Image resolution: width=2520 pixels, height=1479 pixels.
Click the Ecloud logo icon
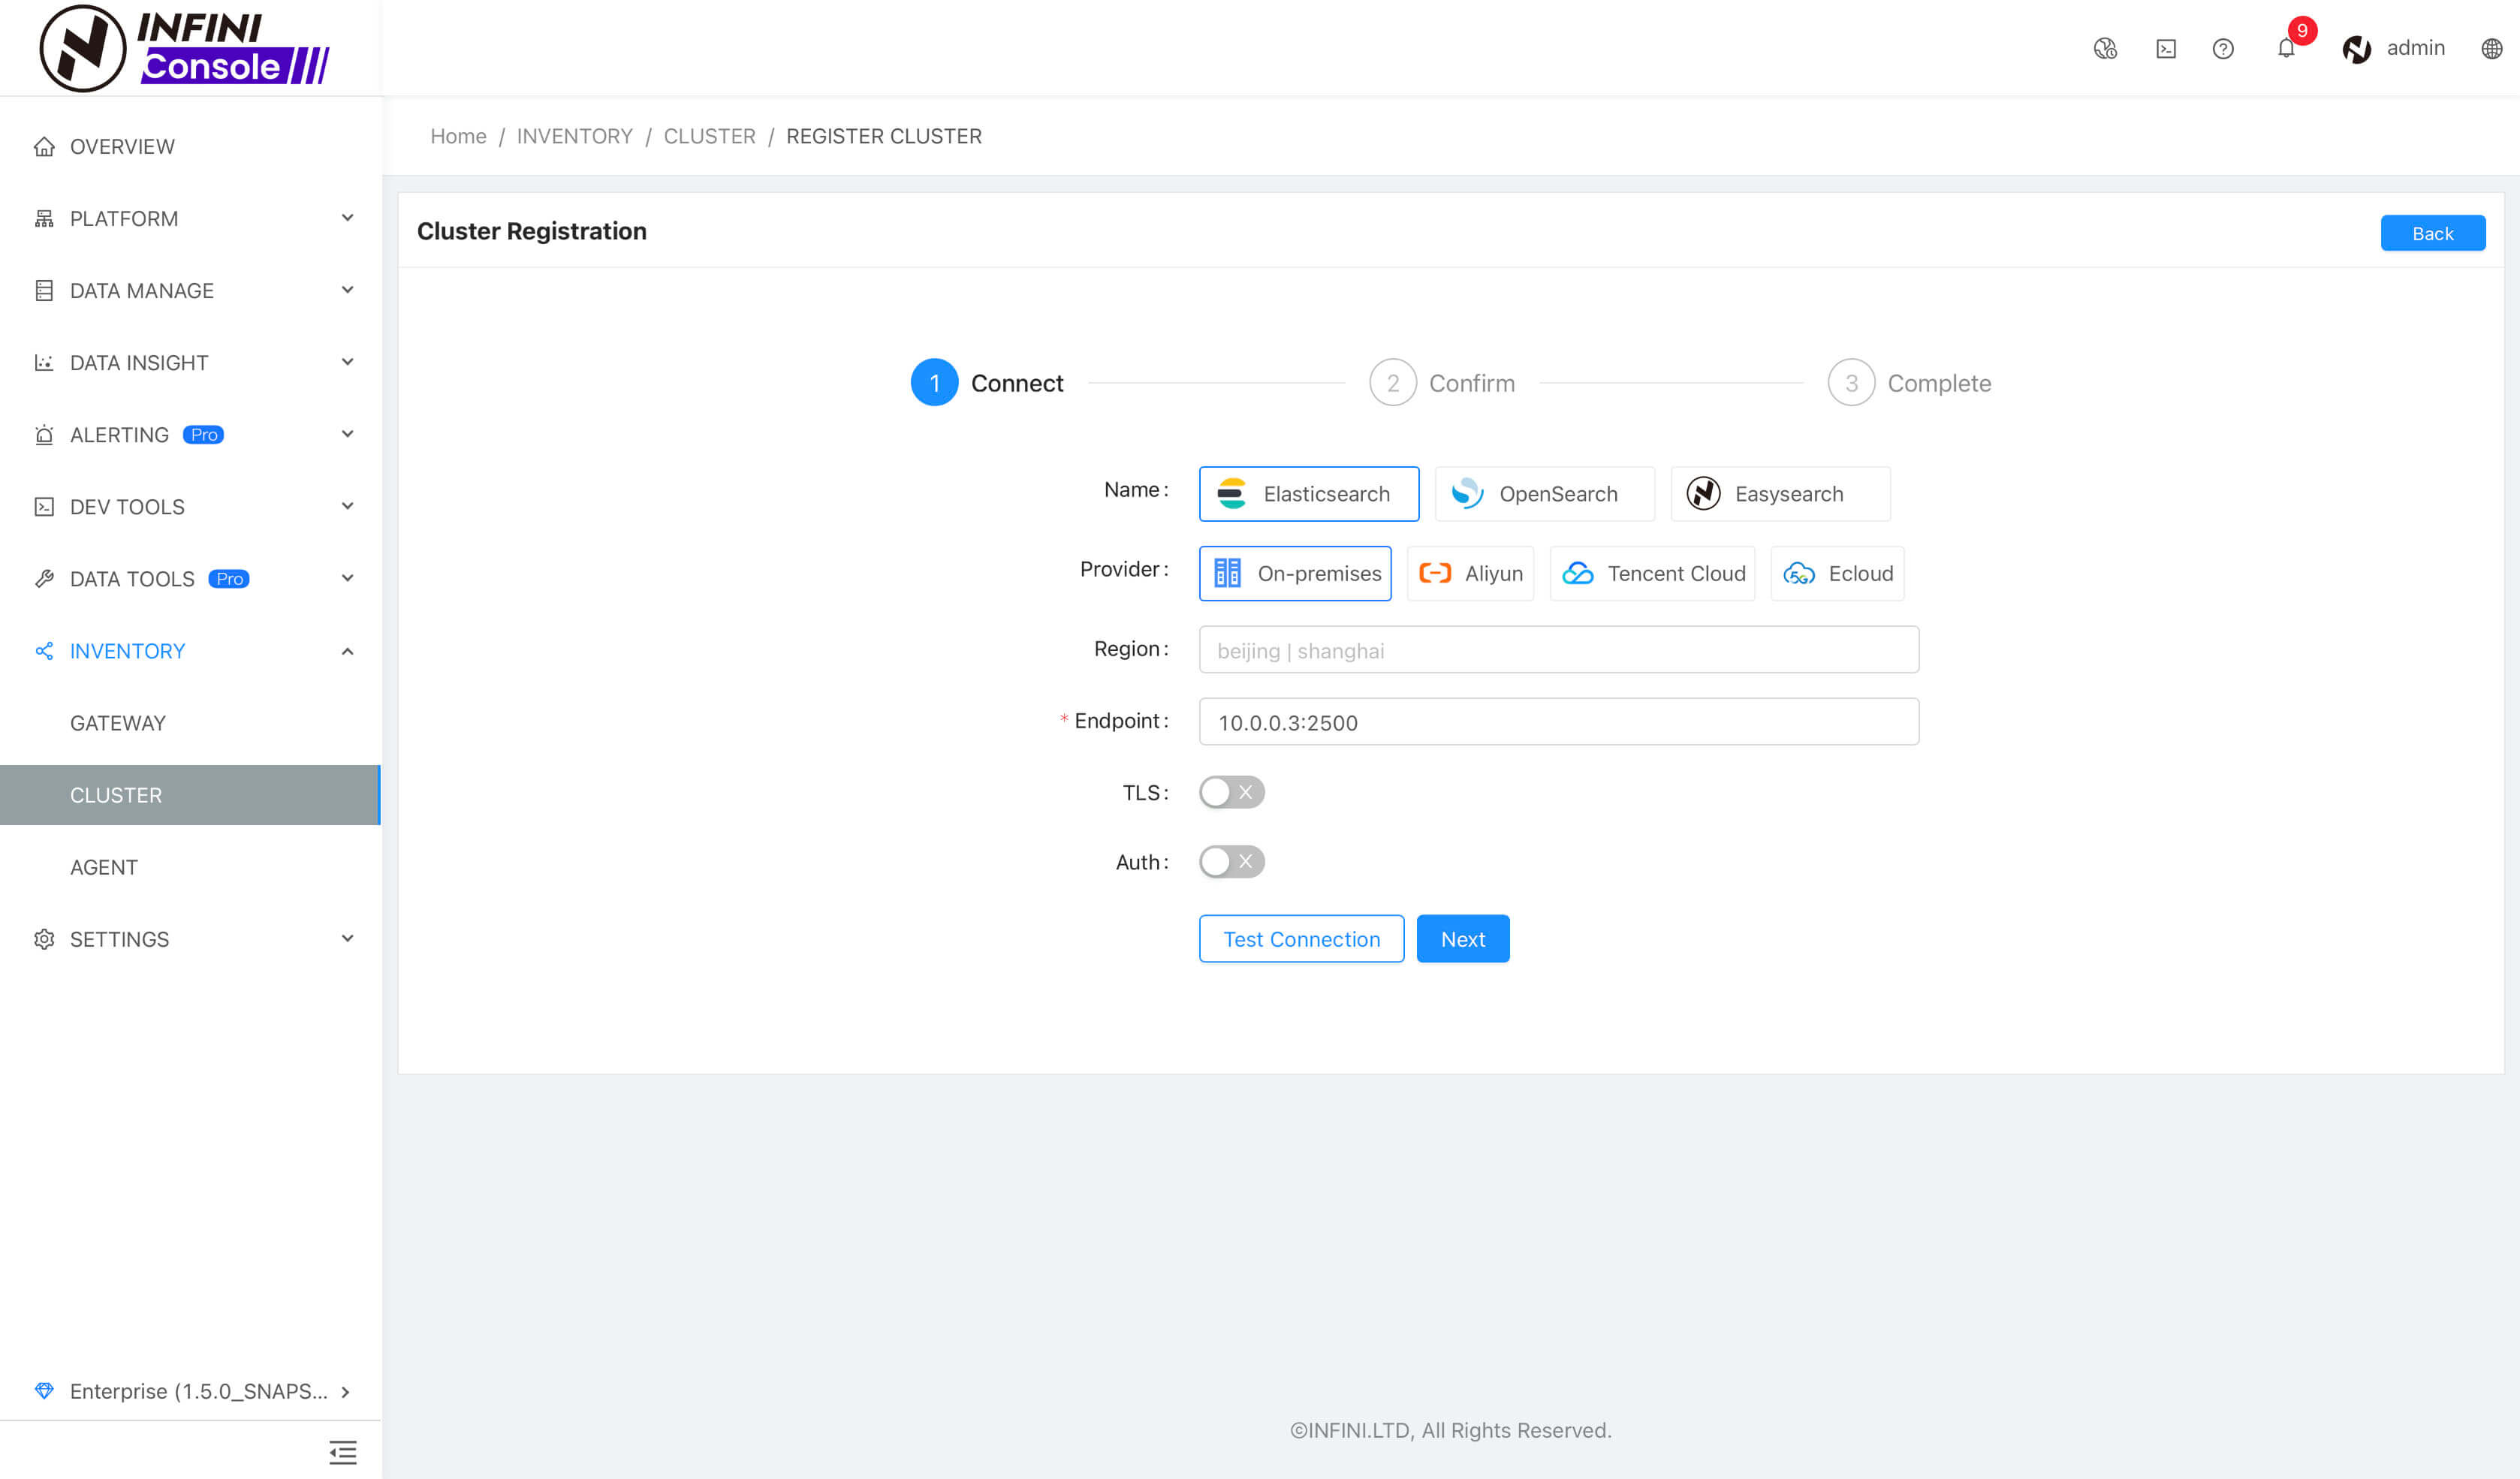point(1799,573)
